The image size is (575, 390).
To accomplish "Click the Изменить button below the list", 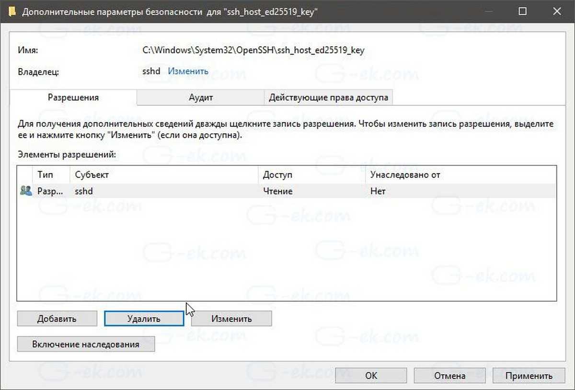I will point(231,319).
